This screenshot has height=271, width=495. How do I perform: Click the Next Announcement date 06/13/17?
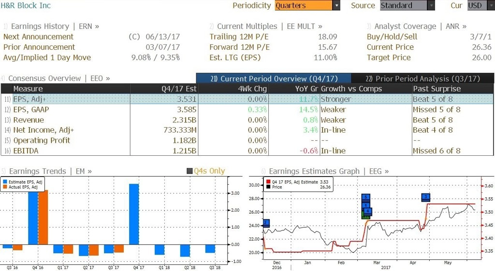coord(162,37)
